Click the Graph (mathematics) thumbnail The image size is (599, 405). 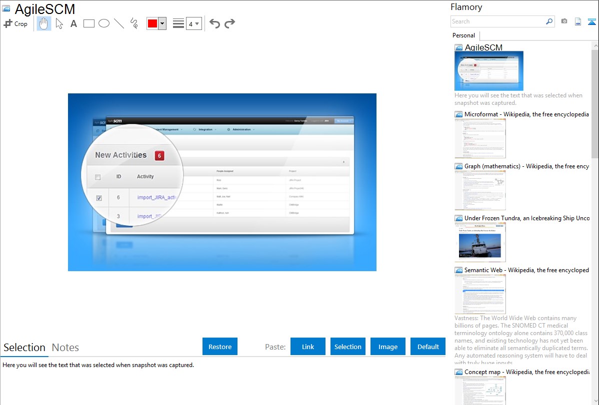(x=480, y=190)
